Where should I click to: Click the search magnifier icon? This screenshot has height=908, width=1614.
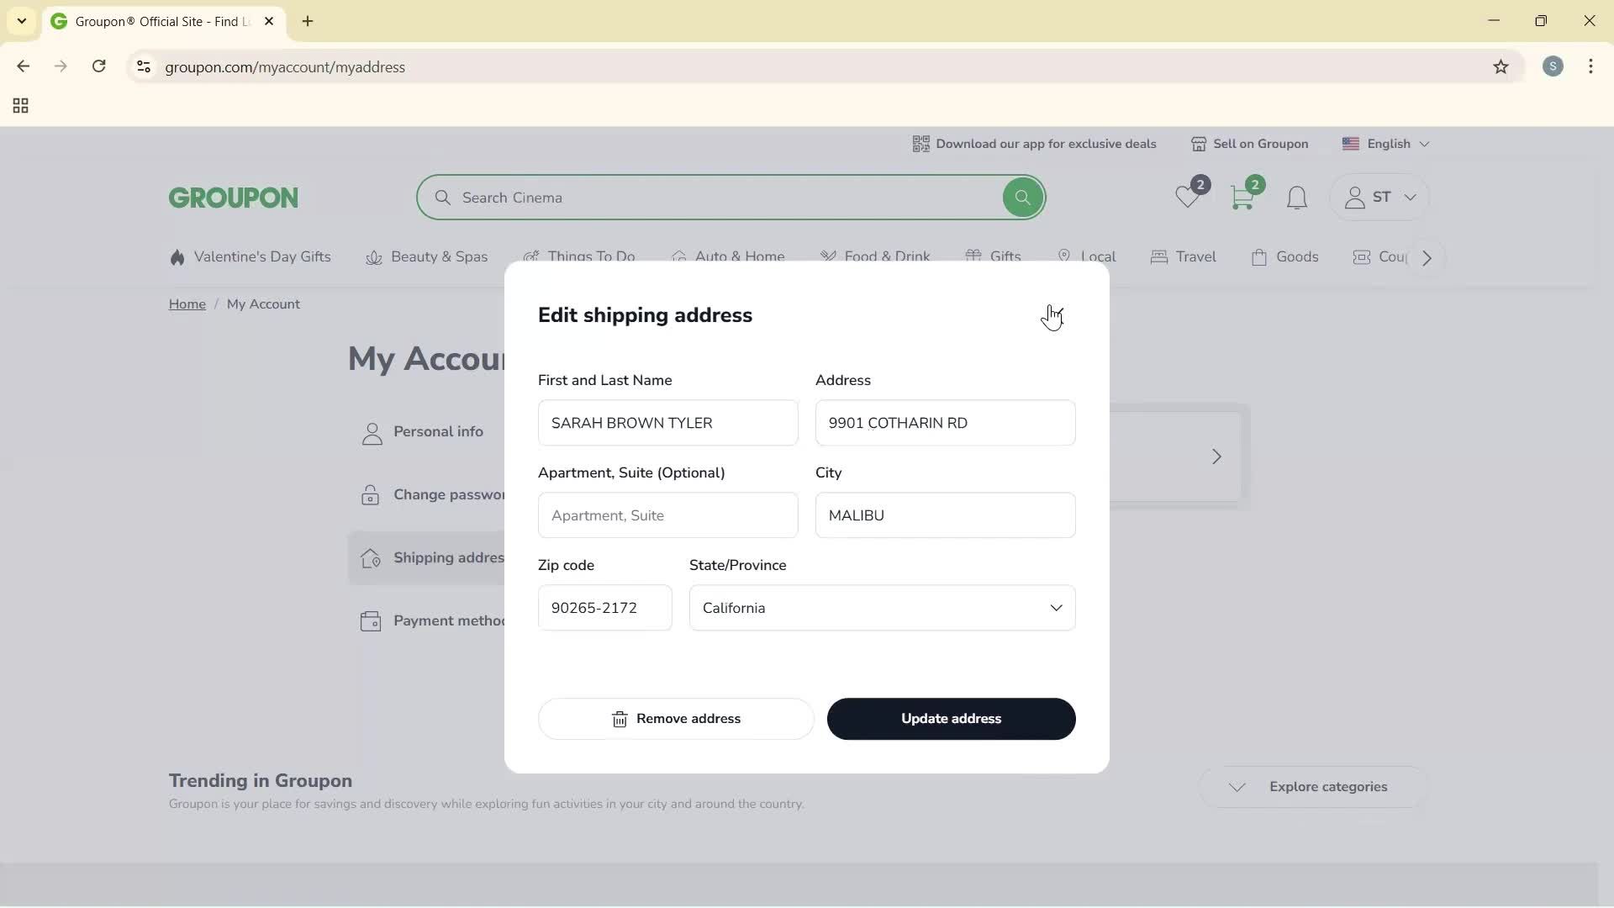pyautogui.click(x=1021, y=197)
